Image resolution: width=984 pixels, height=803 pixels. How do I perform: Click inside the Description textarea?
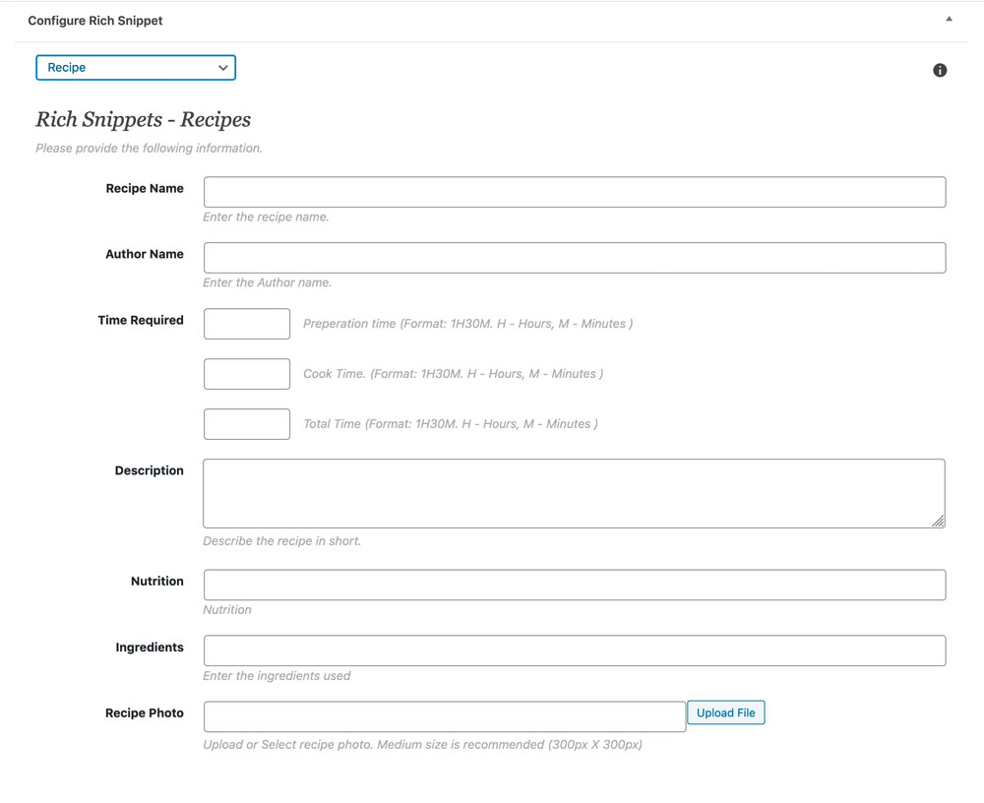(575, 493)
